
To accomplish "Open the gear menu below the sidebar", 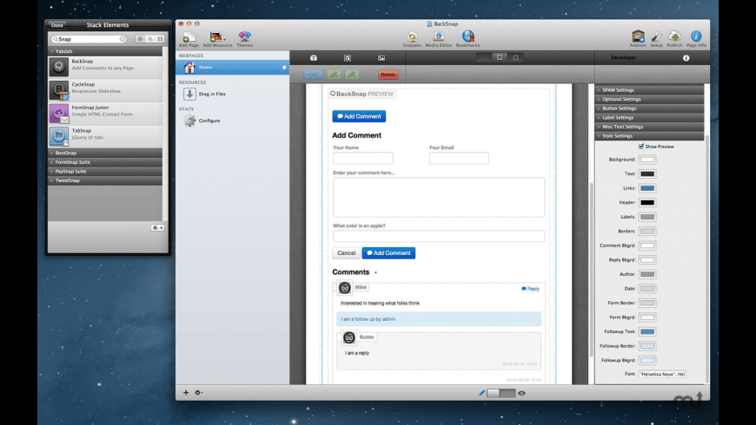I will [199, 393].
